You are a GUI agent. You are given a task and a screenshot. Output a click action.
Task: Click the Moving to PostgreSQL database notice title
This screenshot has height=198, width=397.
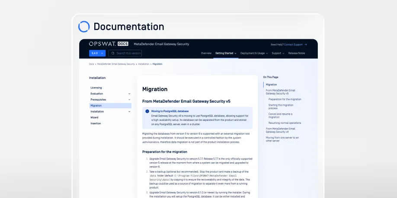coord(170,111)
